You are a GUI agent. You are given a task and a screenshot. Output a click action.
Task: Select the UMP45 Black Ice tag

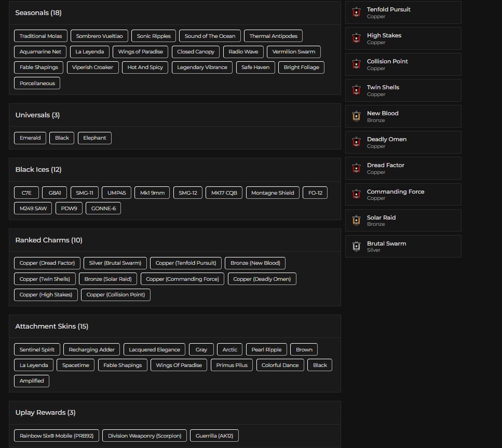[x=116, y=193]
